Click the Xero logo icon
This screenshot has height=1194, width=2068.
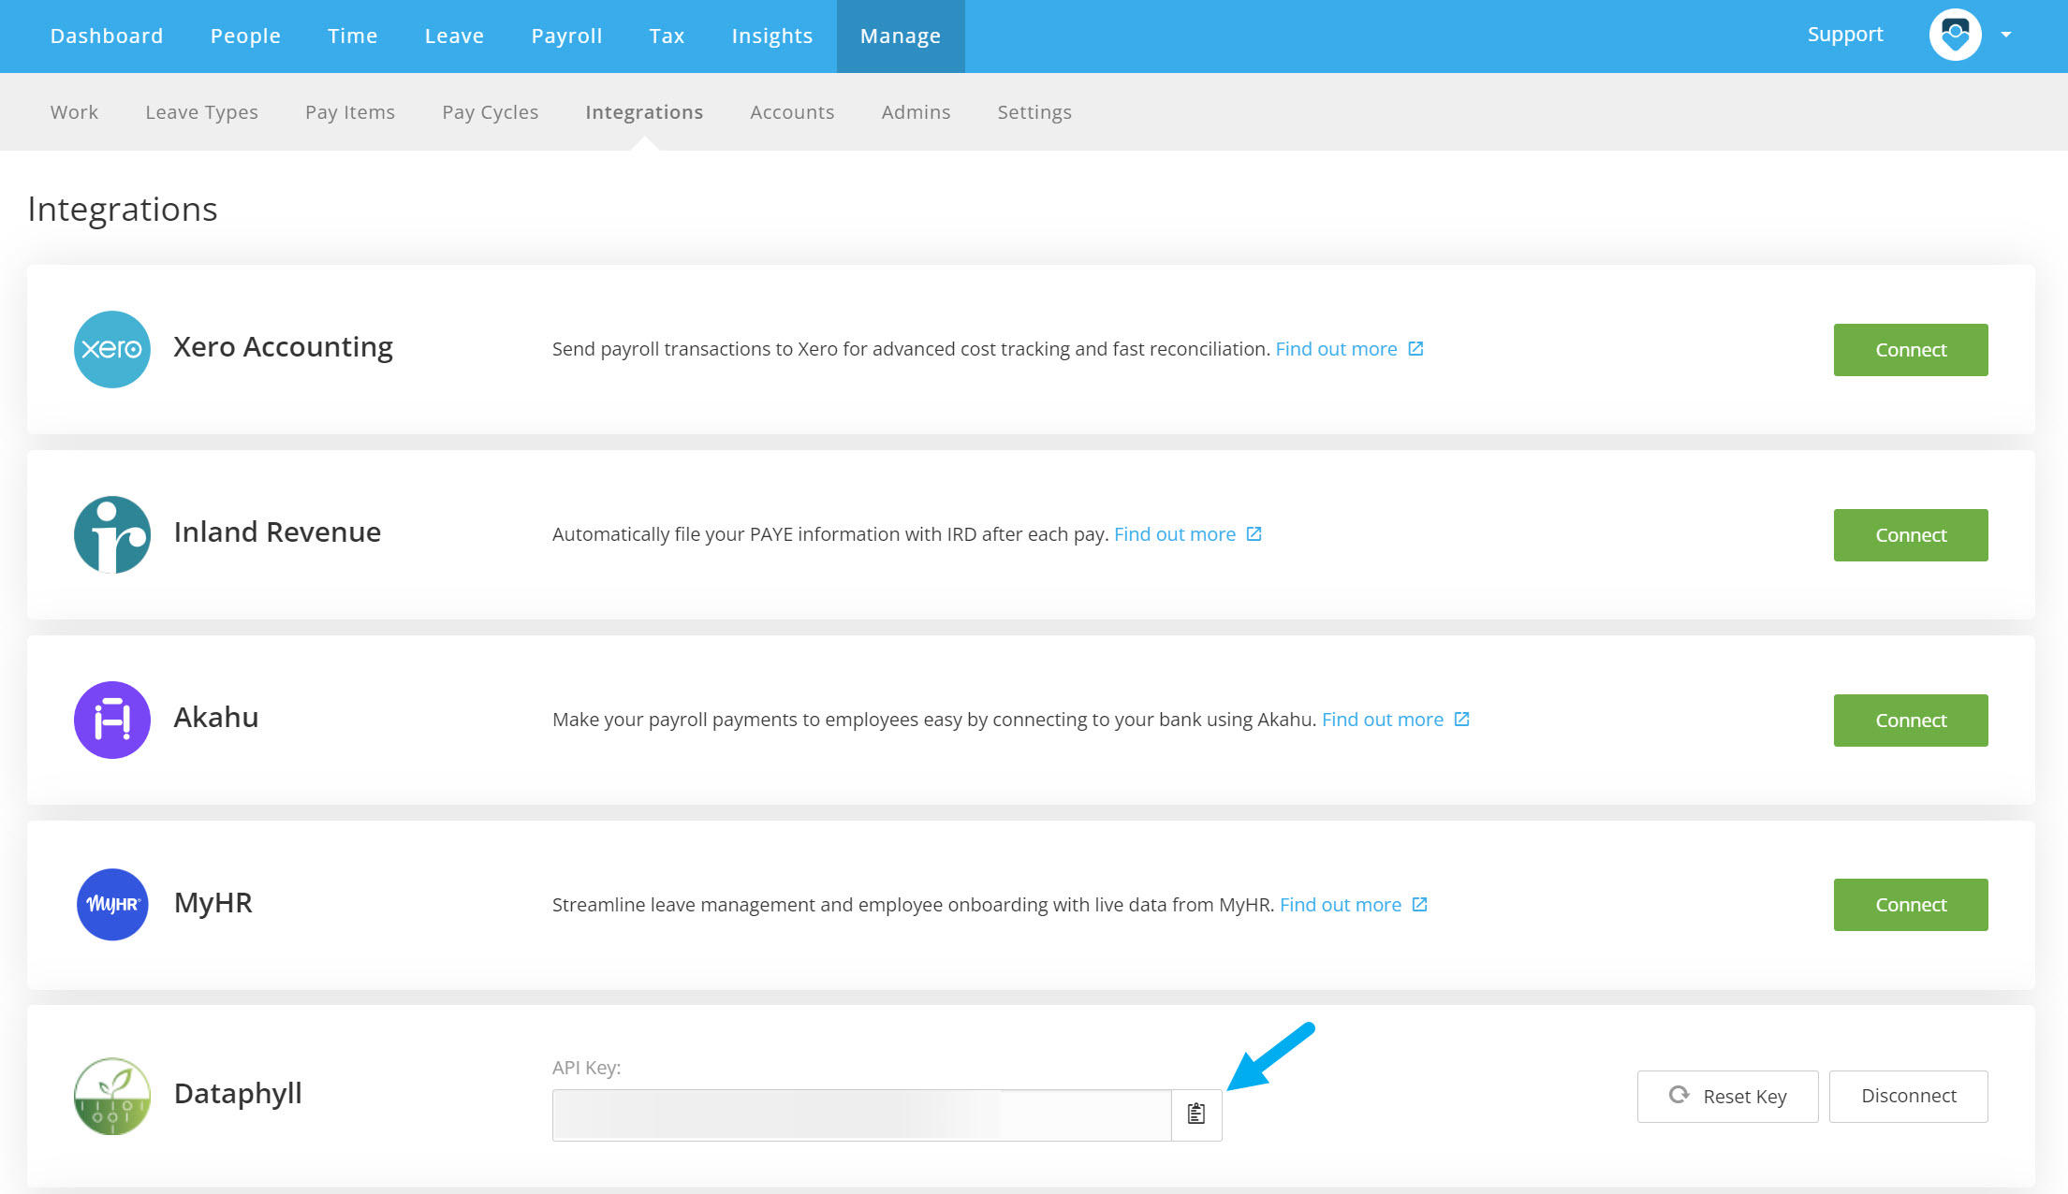(x=112, y=349)
